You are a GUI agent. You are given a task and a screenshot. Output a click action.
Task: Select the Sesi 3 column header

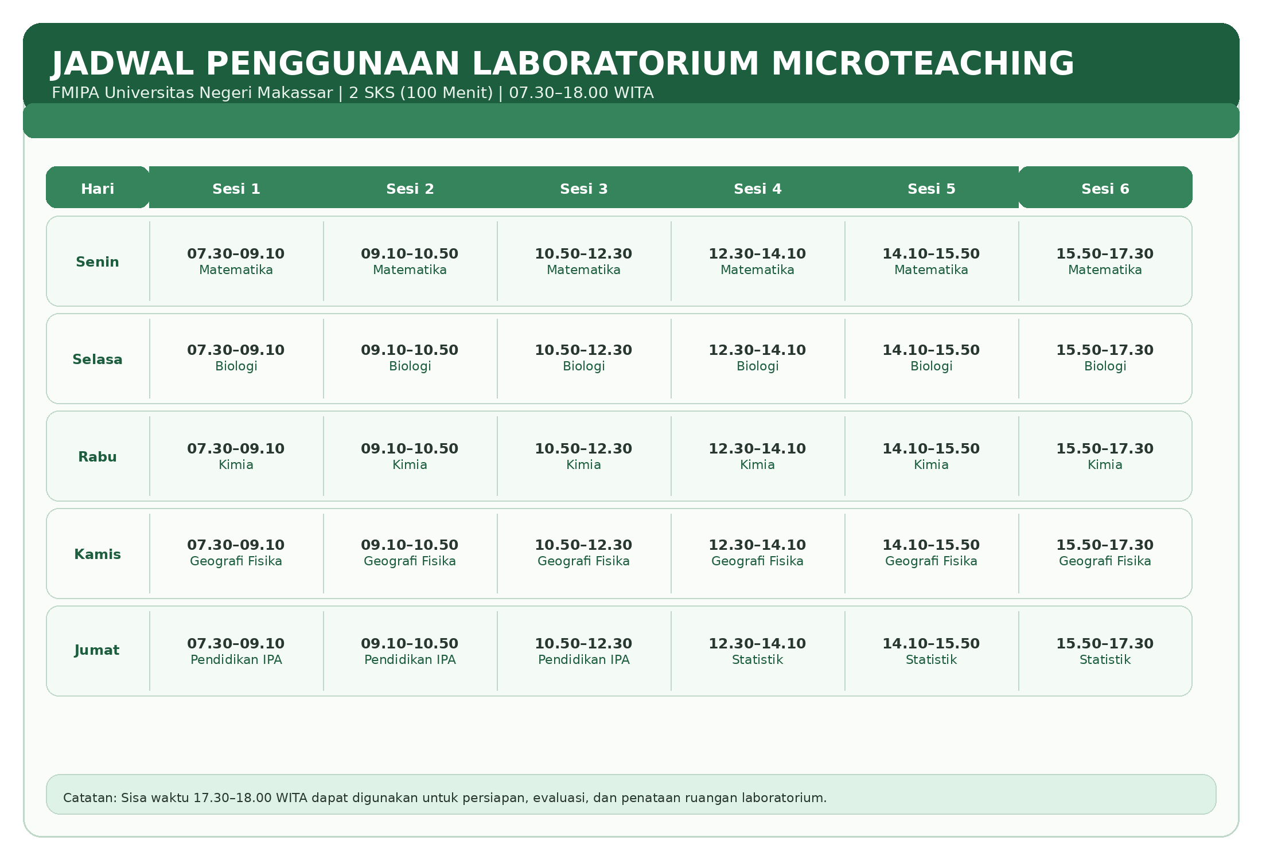click(583, 188)
